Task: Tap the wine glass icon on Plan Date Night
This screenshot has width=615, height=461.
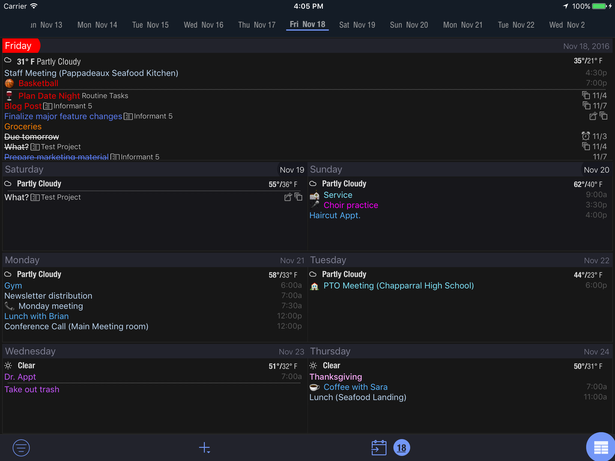Action: tap(9, 96)
